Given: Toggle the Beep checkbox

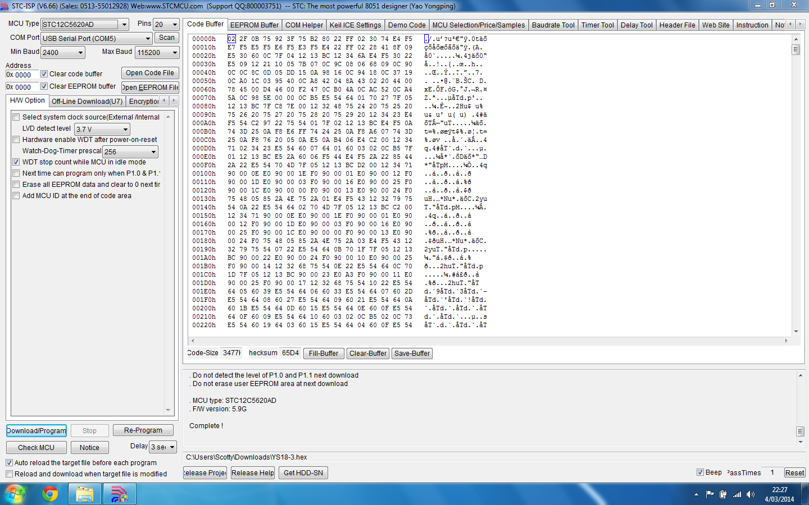Looking at the screenshot, I should 700,472.
